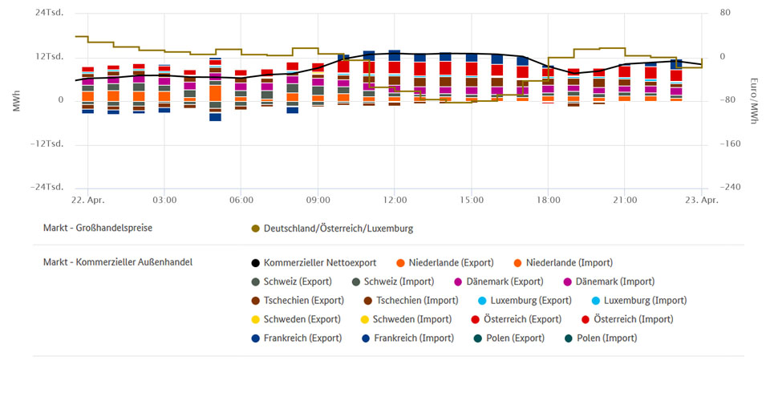Click the yellow Schweden (Import) legend dot
This screenshot has width=770, height=401.
[x=364, y=319]
